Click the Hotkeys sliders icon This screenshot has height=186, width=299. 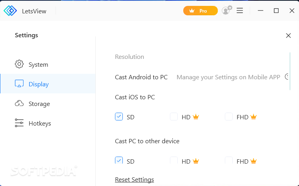pos(19,123)
